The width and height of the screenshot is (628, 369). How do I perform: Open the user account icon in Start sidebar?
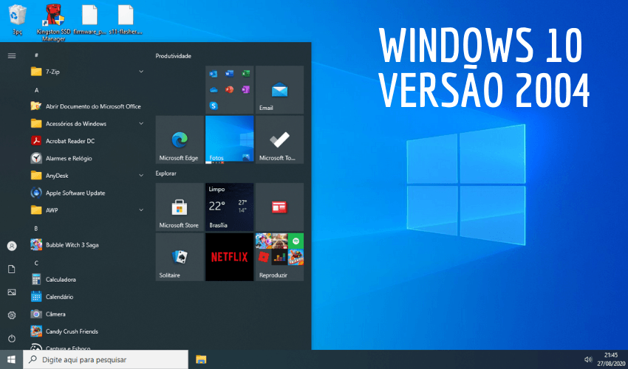12,246
